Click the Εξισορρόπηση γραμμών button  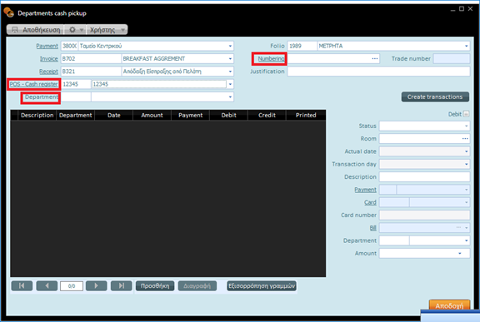tap(262, 285)
